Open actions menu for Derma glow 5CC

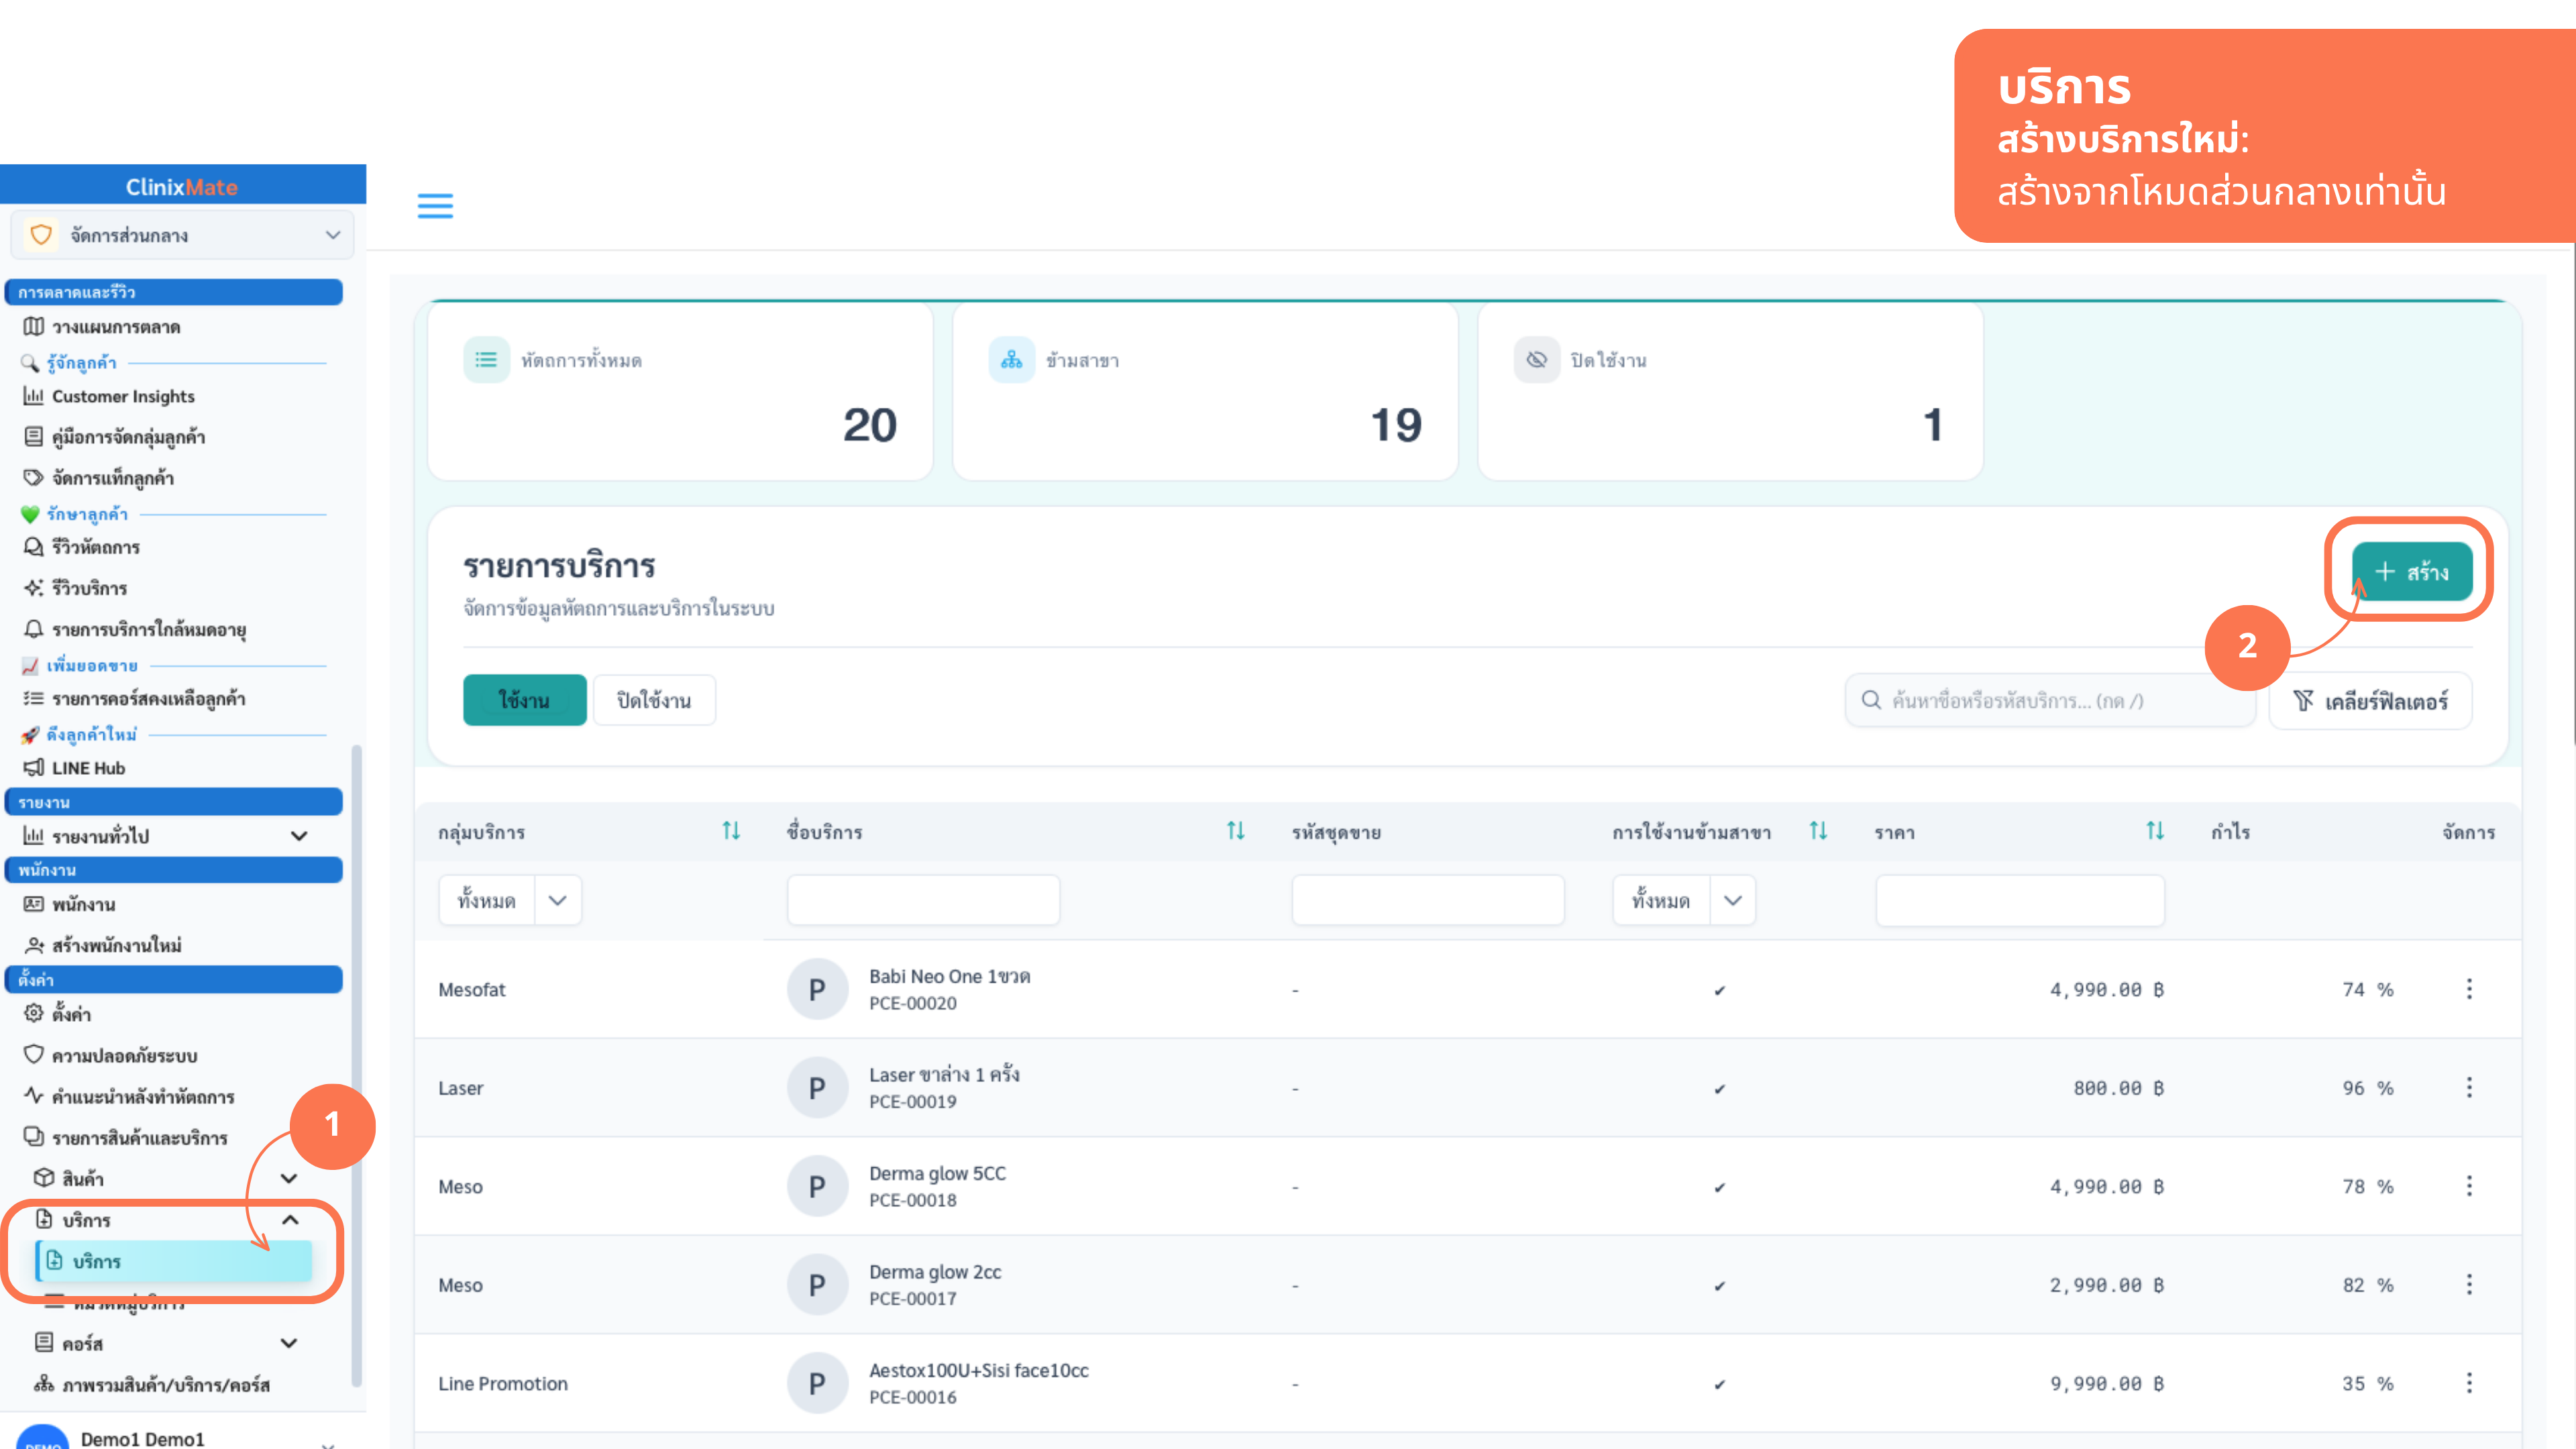(x=2469, y=1186)
